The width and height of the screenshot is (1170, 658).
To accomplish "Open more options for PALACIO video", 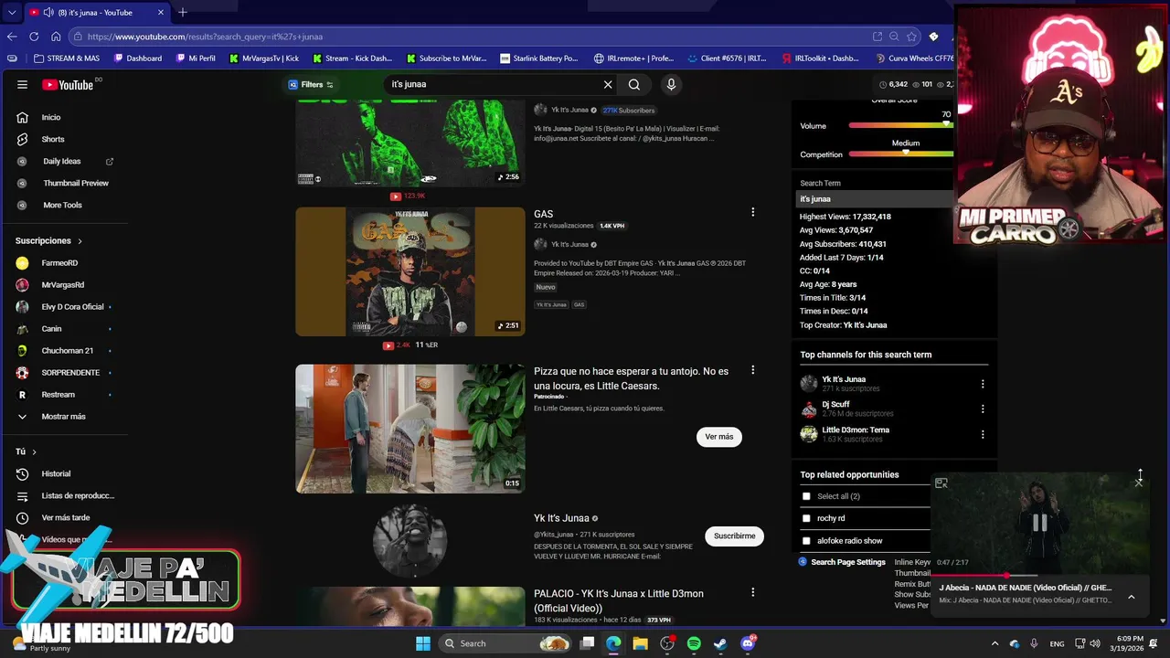I will 752,592.
